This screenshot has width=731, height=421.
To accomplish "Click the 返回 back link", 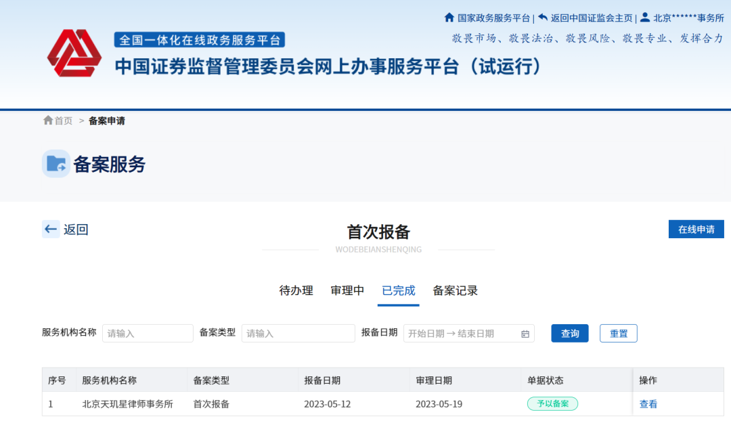I will coord(76,229).
